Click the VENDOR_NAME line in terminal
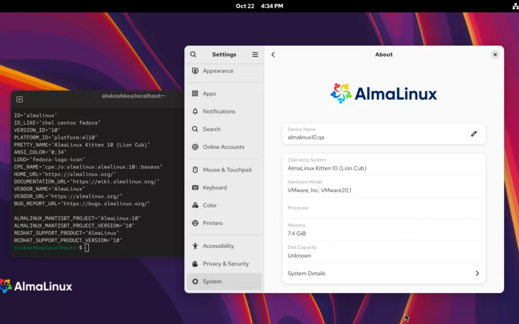This screenshot has height=324, width=519. click(x=49, y=189)
